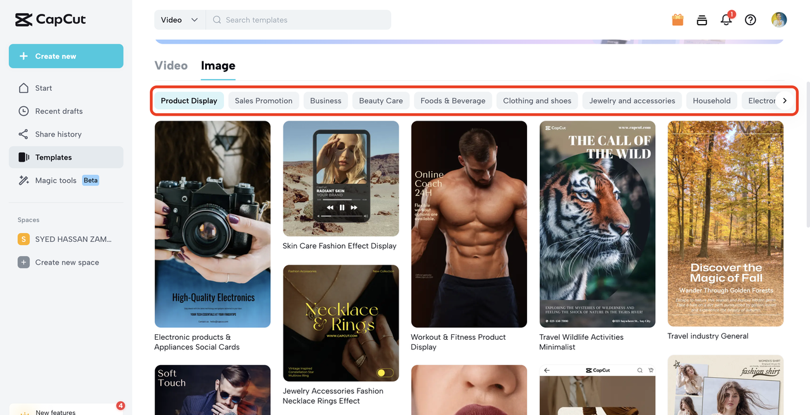Open The Call of the Wild template
Viewport: 810px width, 415px height.
point(597,224)
